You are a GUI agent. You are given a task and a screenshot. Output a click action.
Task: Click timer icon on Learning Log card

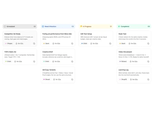pyautogui.click(x=131, y=79)
